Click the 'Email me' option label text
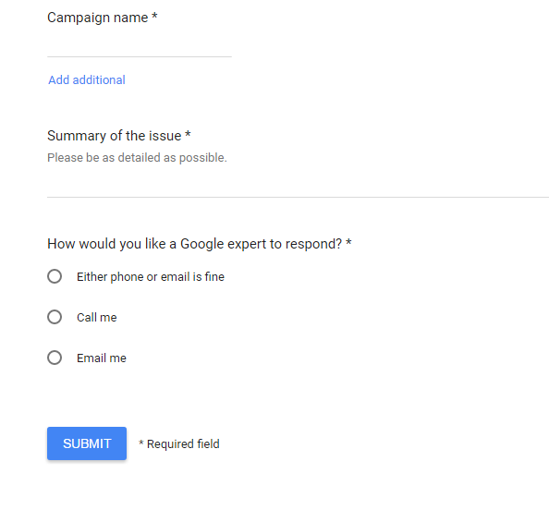 pos(102,358)
